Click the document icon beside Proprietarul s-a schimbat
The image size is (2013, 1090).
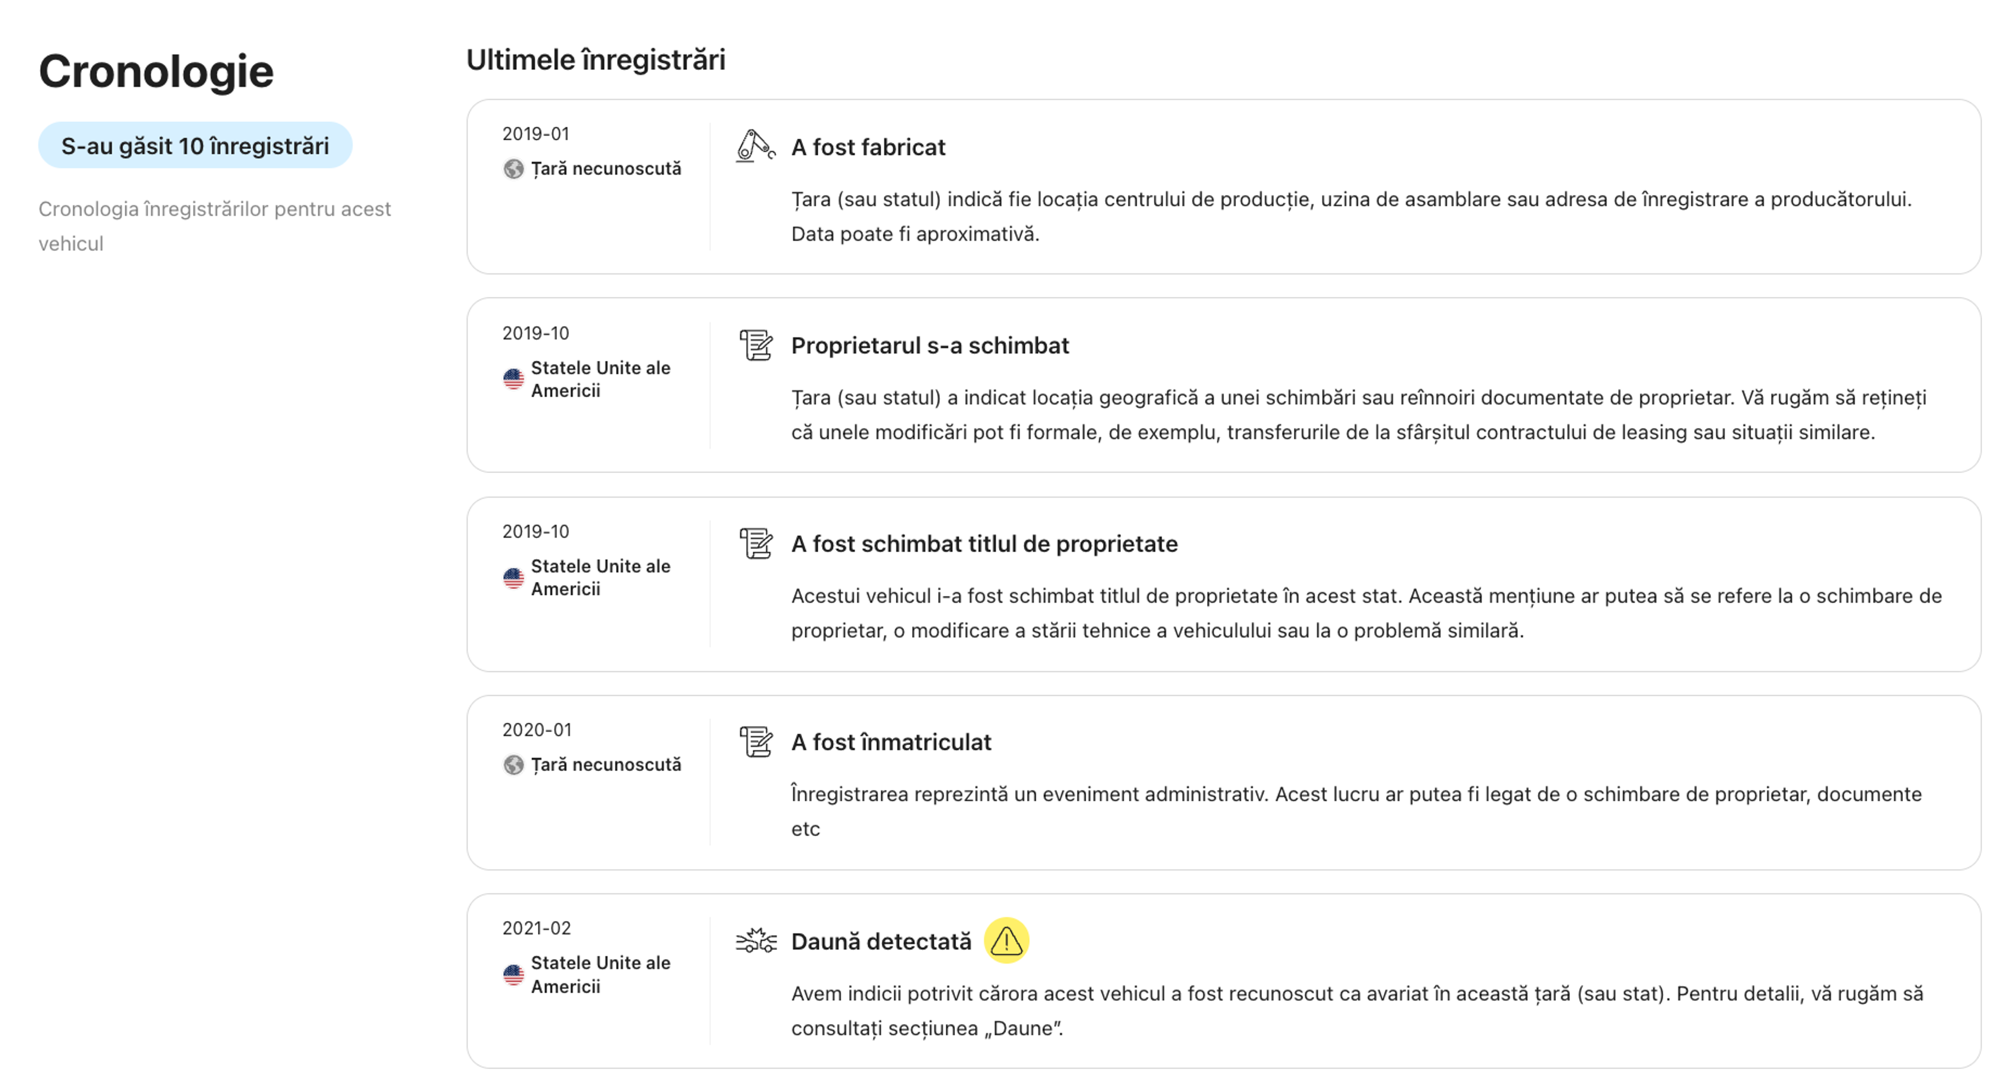755,345
